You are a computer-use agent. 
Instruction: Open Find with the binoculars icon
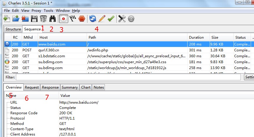click(53, 19)
